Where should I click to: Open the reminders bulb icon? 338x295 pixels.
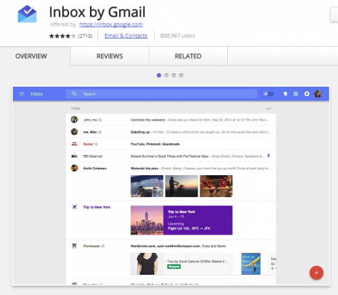(285, 94)
